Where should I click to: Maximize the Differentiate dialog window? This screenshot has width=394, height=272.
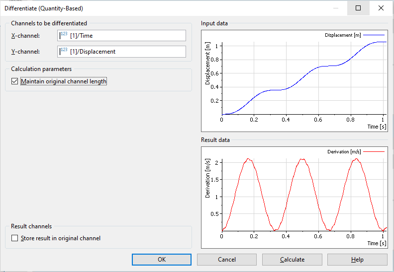(x=358, y=8)
